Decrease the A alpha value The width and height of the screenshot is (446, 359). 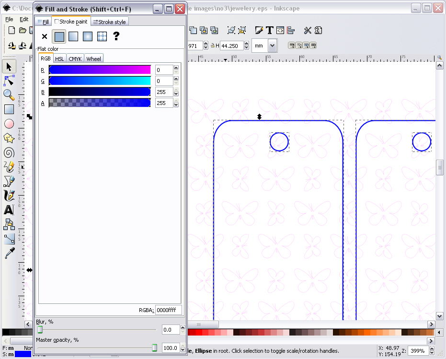tap(176, 105)
